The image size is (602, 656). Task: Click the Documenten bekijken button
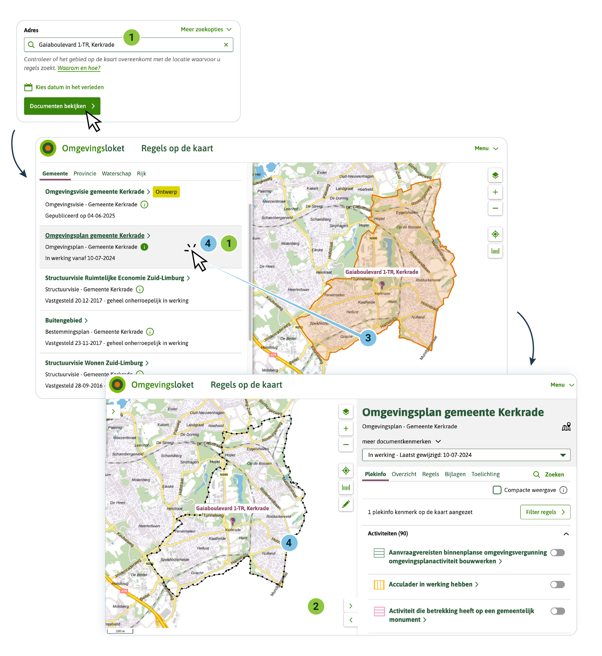coord(62,106)
